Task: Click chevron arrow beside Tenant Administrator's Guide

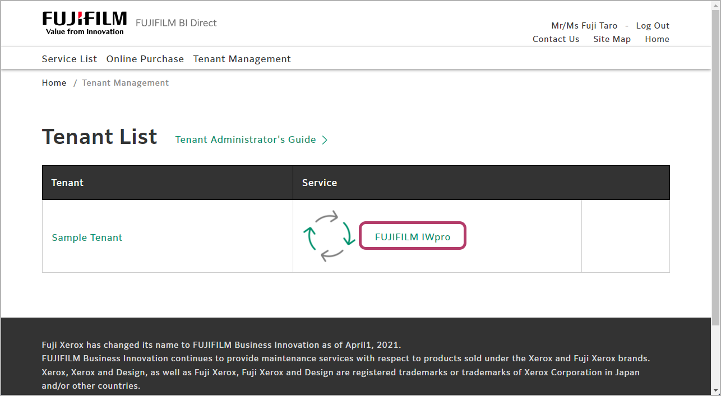Action: pyautogui.click(x=325, y=140)
